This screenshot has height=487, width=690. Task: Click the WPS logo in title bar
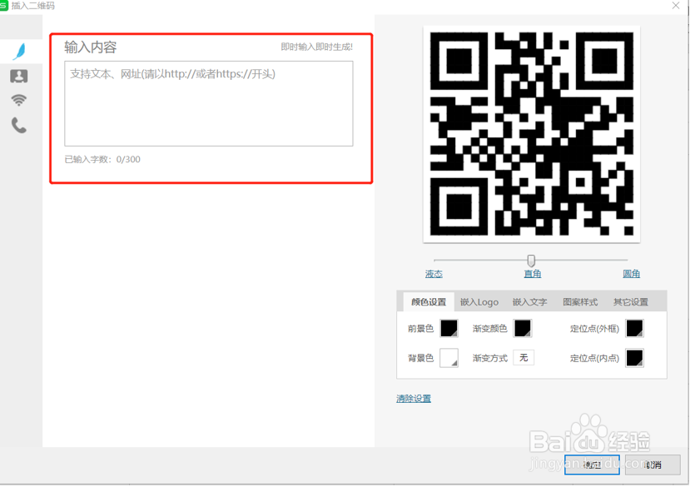coord(4,6)
